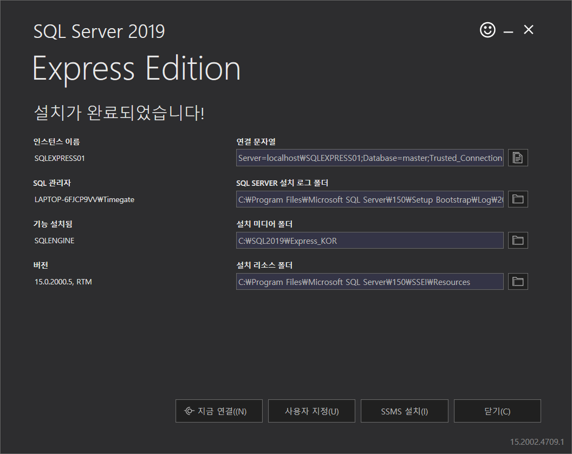The image size is (572, 454).
Task: Click the installer build number 15.2002.4709.1
Action: click(537, 442)
